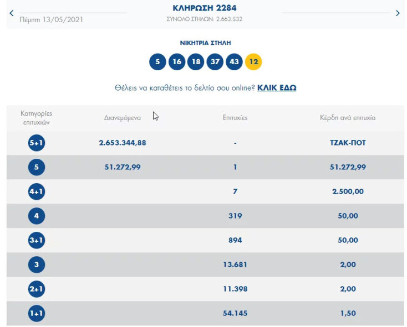407x327 pixels.
Task: Click winning number ball 16
Action: [x=177, y=62]
